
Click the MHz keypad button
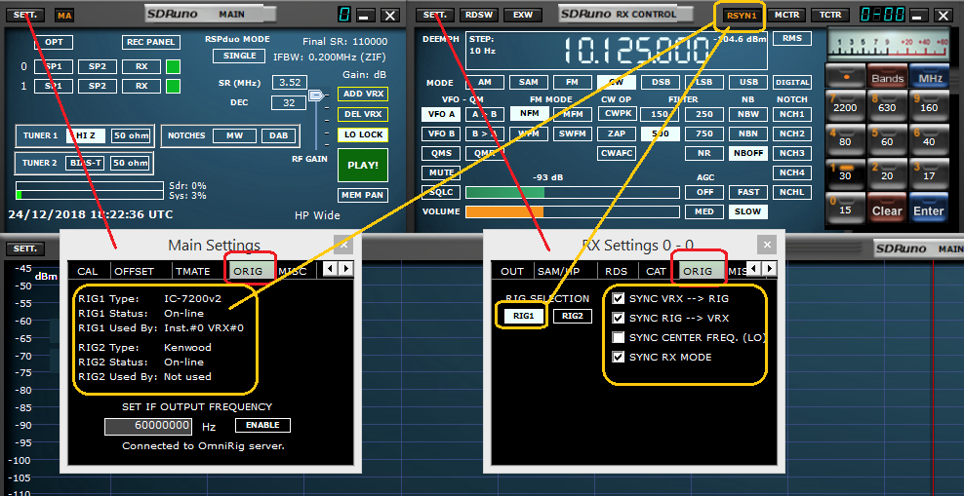pos(930,76)
